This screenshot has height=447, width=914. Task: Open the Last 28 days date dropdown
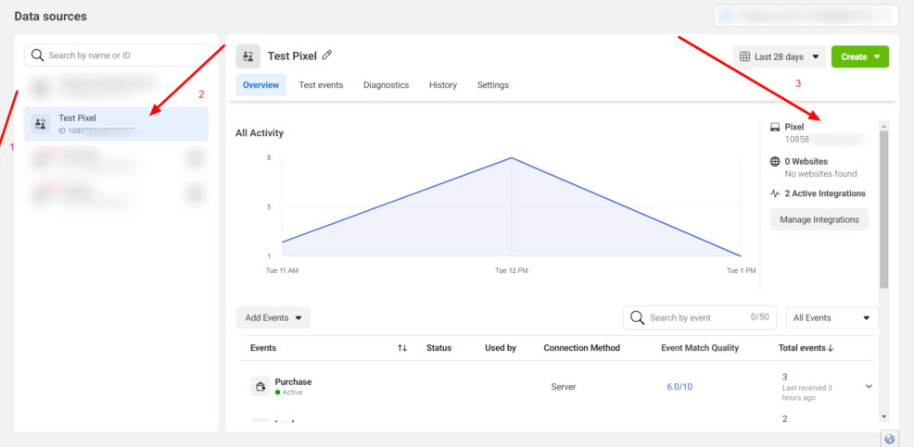pyautogui.click(x=779, y=56)
